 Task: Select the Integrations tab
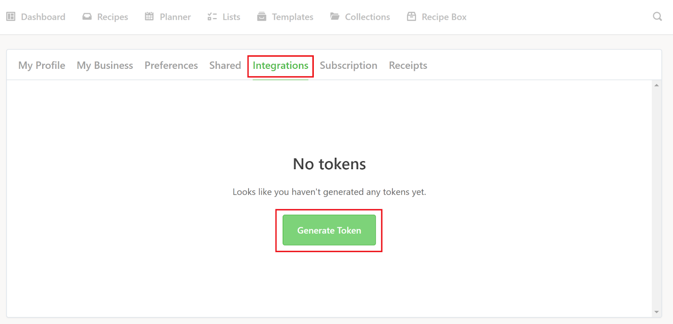point(281,66)
